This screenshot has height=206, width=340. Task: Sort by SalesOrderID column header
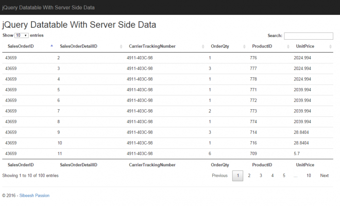pyautogui.click(x=21, y=46)
